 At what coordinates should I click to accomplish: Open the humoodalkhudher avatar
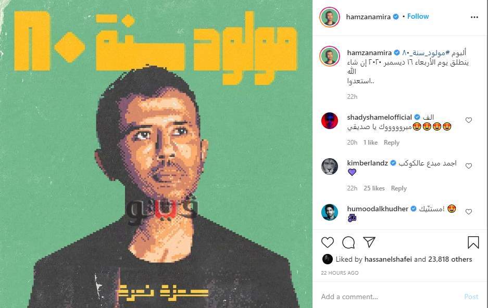point(330,212)
